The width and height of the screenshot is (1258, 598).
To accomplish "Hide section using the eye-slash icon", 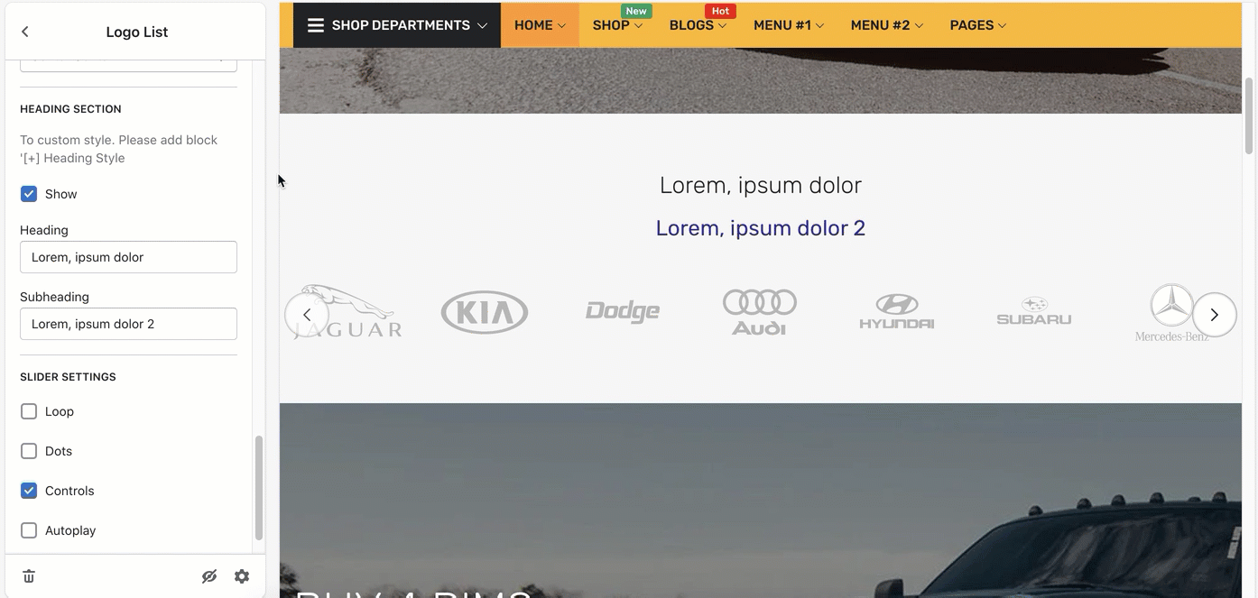I will pyautogui.click(x=209, y=576).
